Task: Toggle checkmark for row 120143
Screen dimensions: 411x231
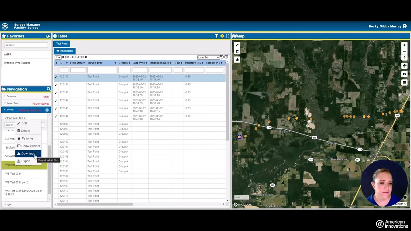Action: click(56, 93)
